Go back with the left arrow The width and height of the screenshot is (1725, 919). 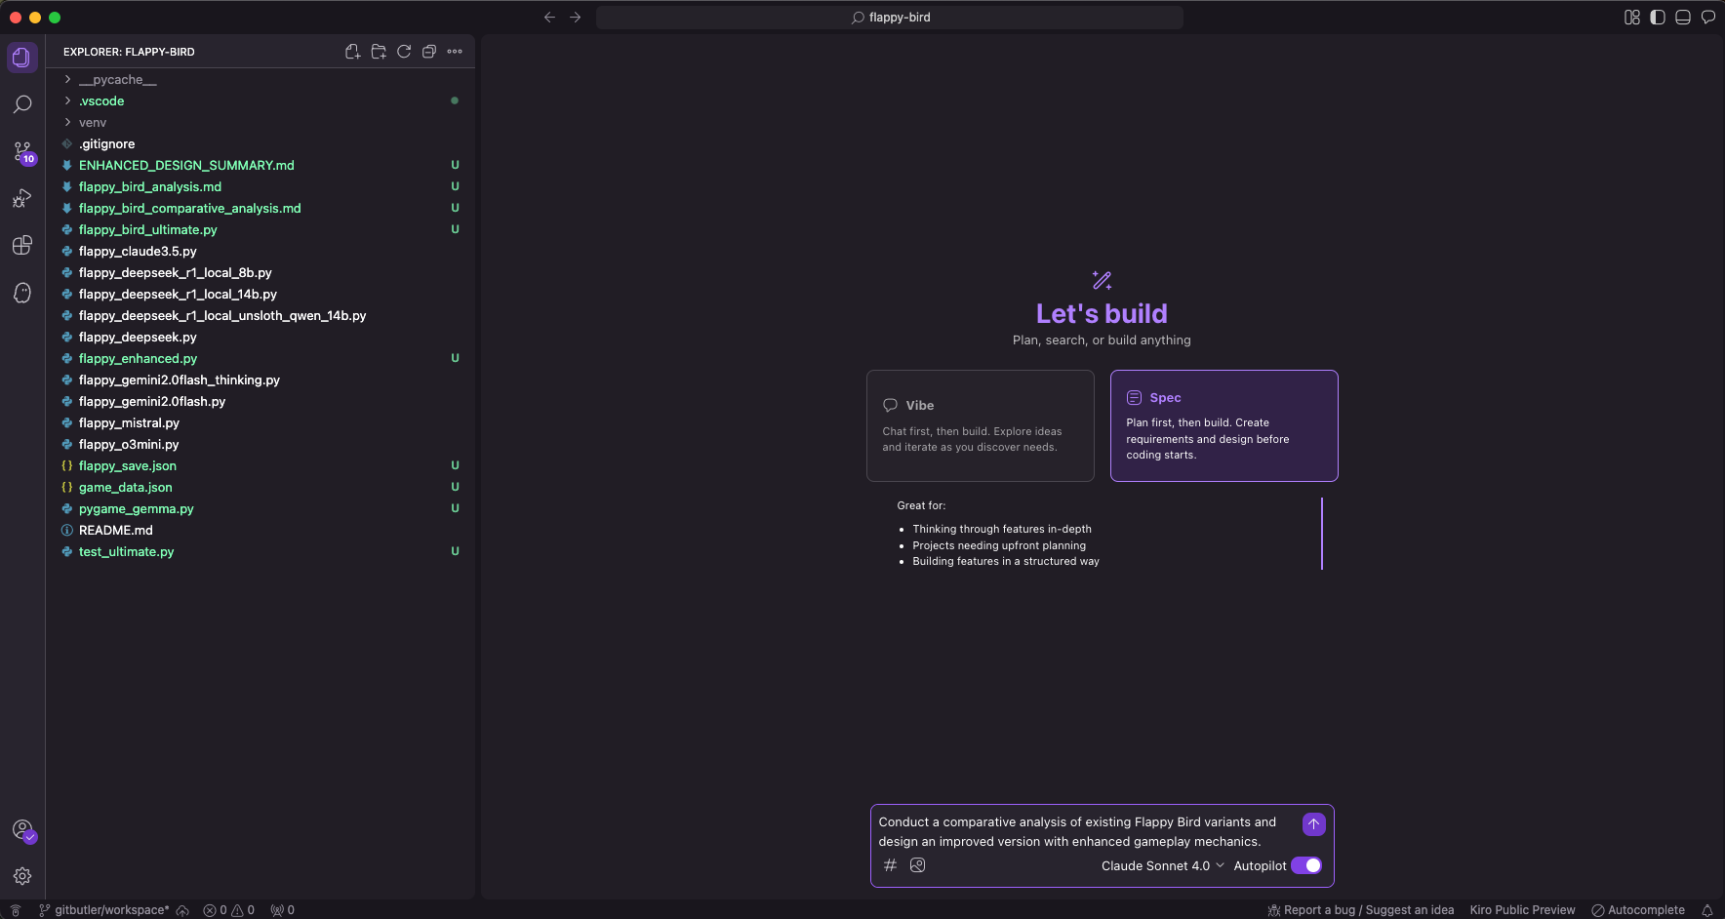(549, 18)
